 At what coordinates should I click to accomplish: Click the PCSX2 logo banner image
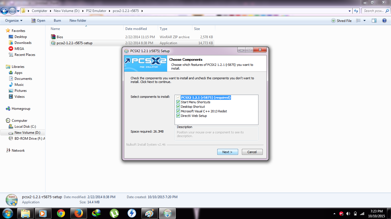point(145,63)
